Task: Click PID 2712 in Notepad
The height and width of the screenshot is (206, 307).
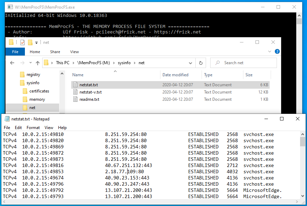Action: [232, 165]
